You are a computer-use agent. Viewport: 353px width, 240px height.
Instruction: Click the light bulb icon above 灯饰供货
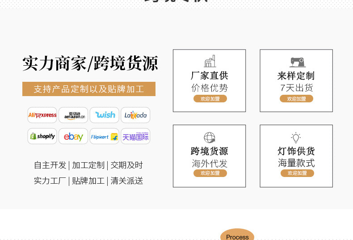[x=296, y=138]
